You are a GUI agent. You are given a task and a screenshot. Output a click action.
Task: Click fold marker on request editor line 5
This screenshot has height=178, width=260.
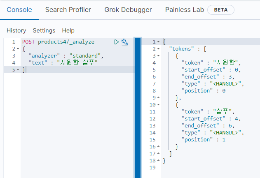[x=18, y=70]
